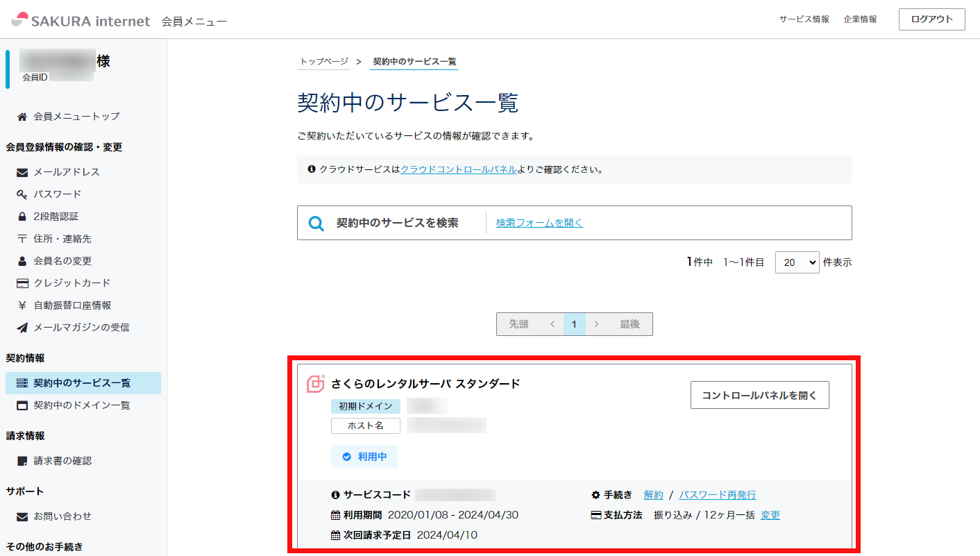Viewport: 980px width, 556px height.
Task: Open メールアドレス settings in the sidebar
Action: click(x=67, y=172)
